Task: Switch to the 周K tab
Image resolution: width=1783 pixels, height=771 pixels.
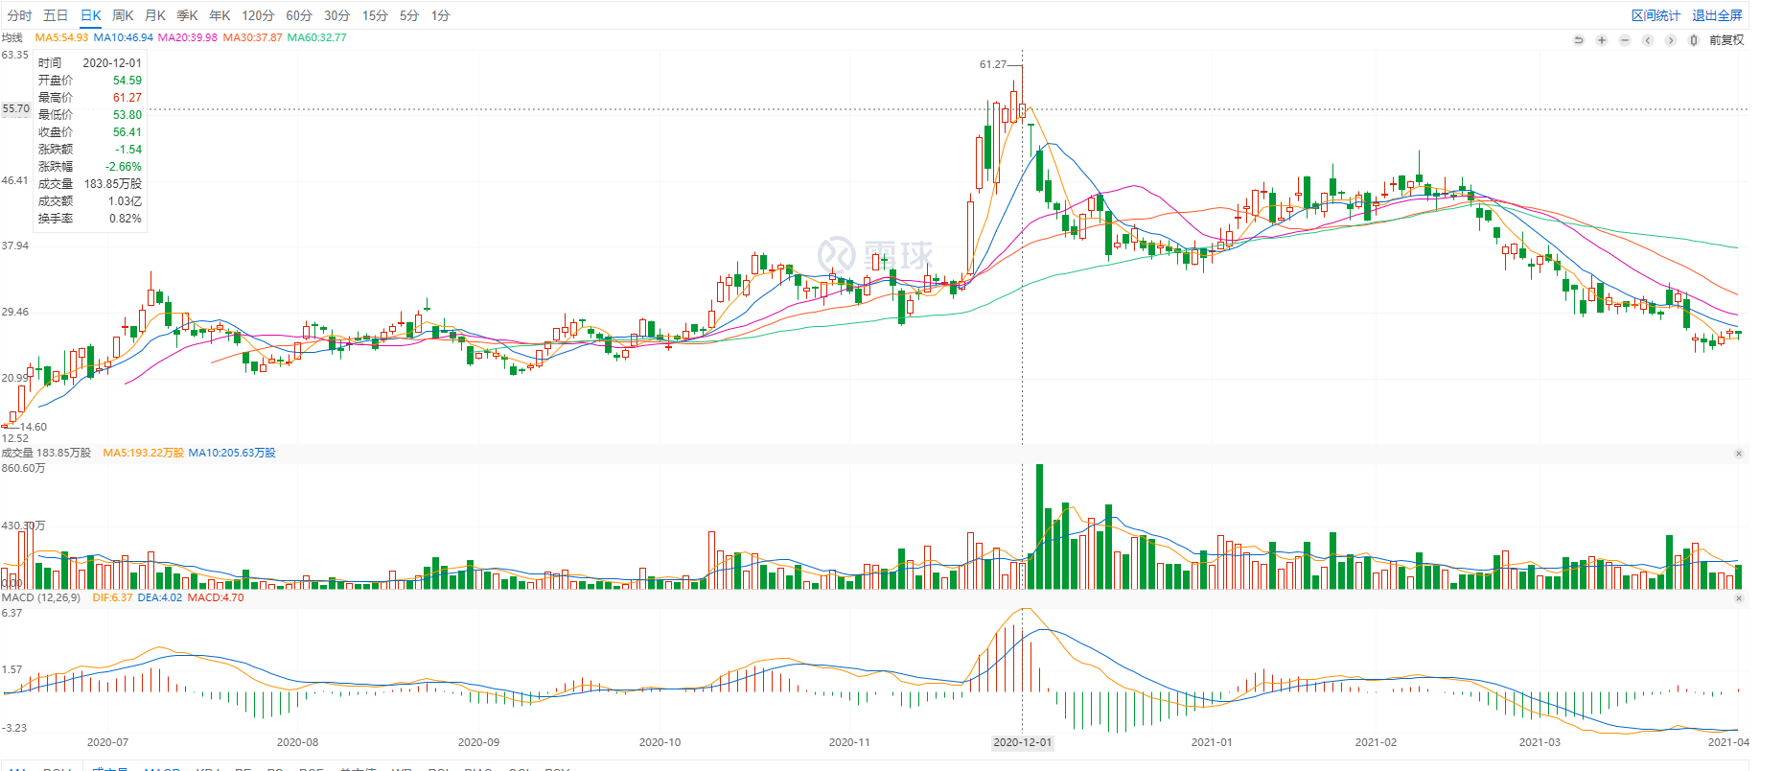Action: coord(123,15)
